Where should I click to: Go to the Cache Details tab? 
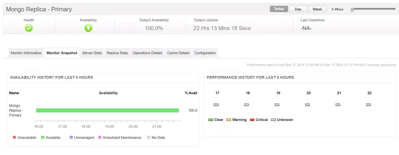(178, 53)
